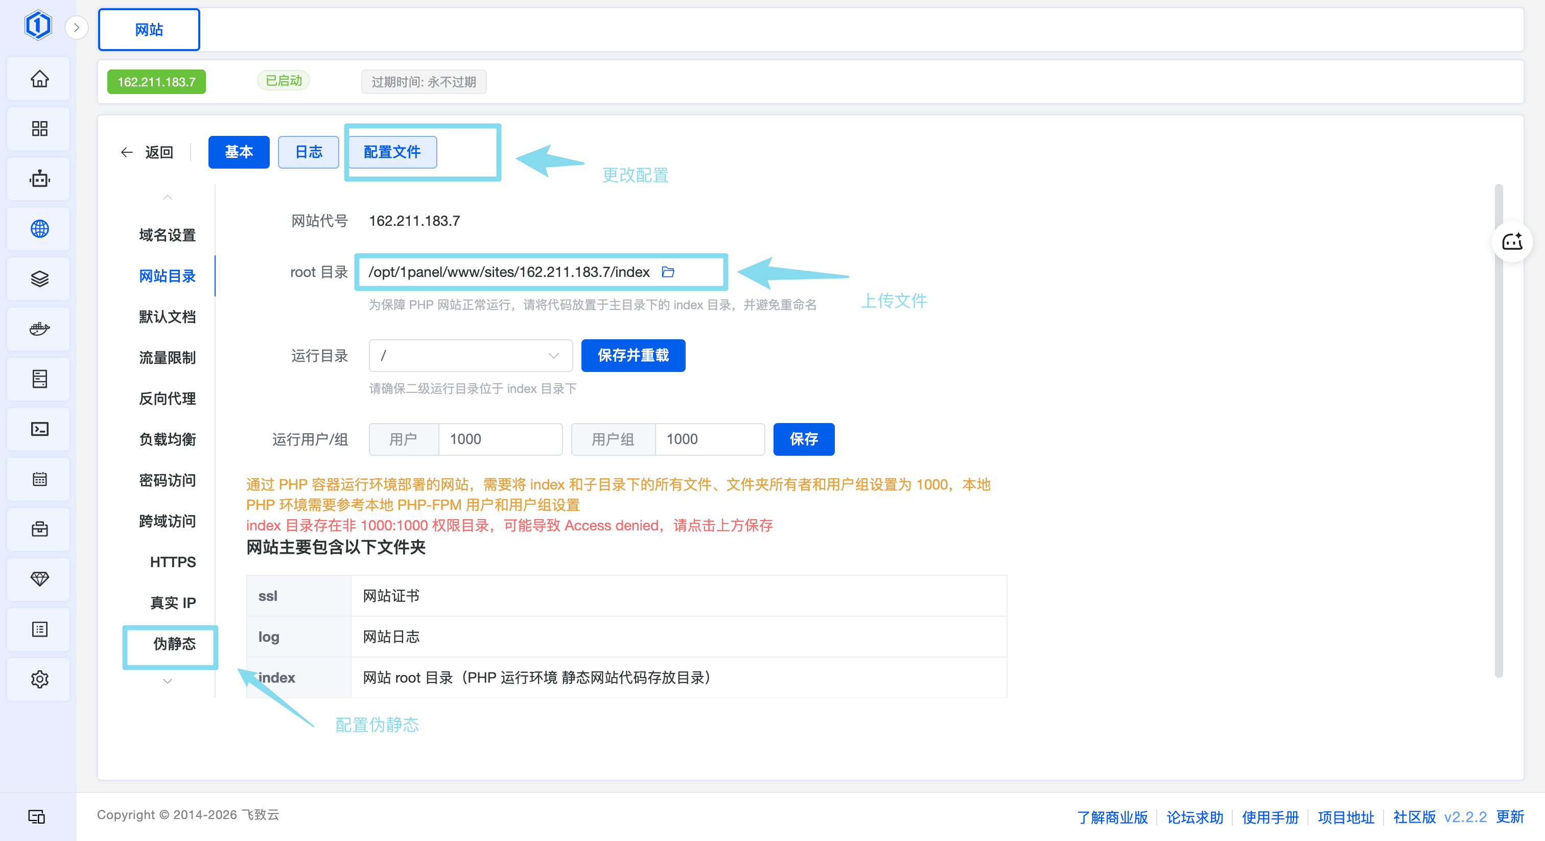Open the App Store grid icon
Viewport: 1545px width, 841px height.
click(x=39, y=128)
